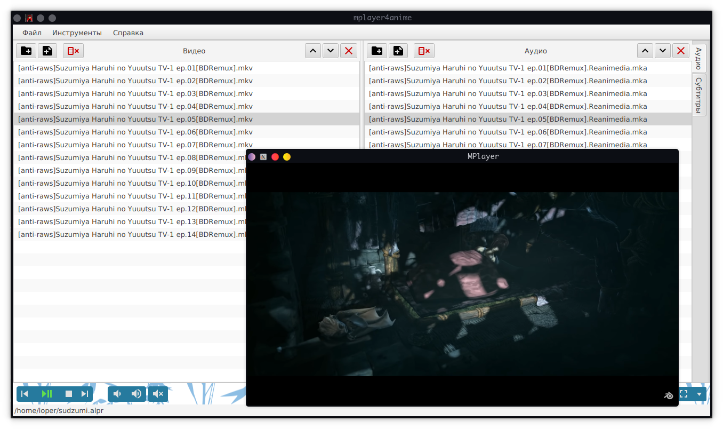Image resolution: width=723 pixels, height=429 pixels.
Task: Decrease the volume
Action: point(117,394)
